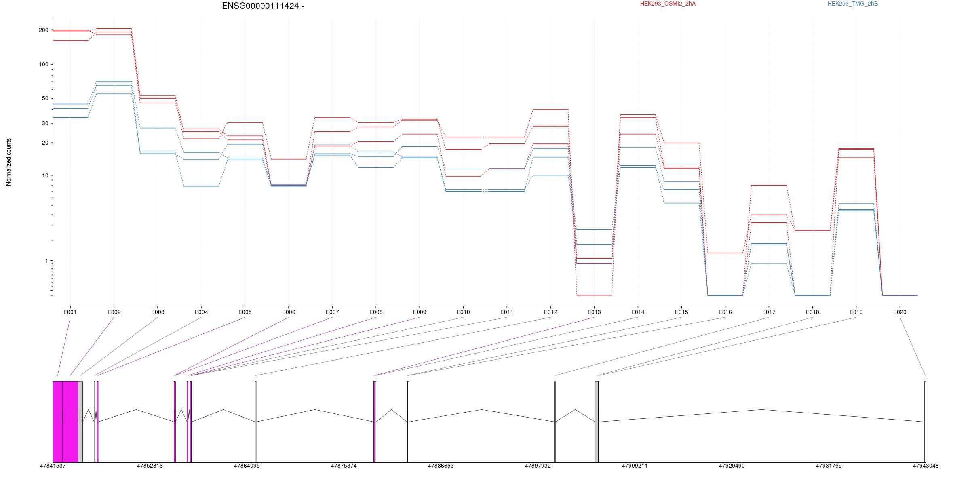Click y-axis tick value 20

click(45, 143)
